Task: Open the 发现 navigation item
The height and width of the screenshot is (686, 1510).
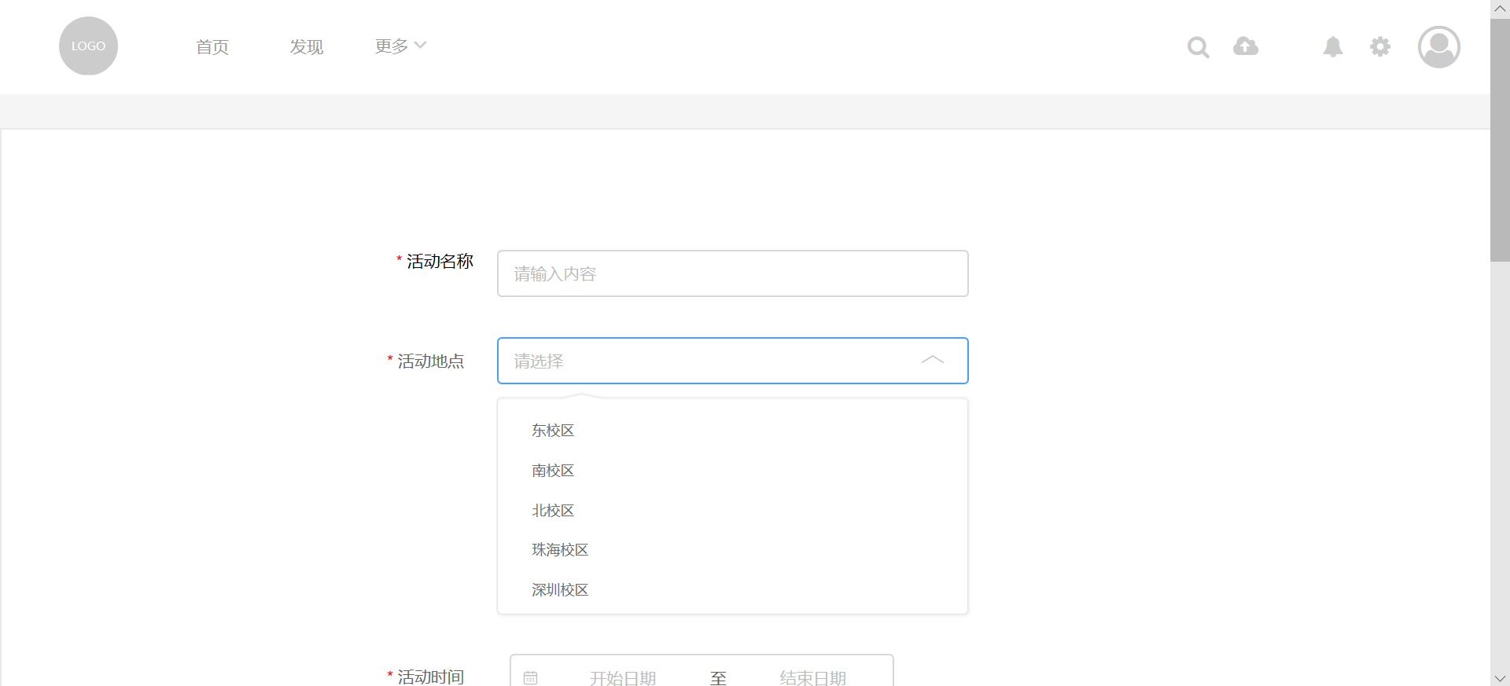Action: tap(306, 47)
